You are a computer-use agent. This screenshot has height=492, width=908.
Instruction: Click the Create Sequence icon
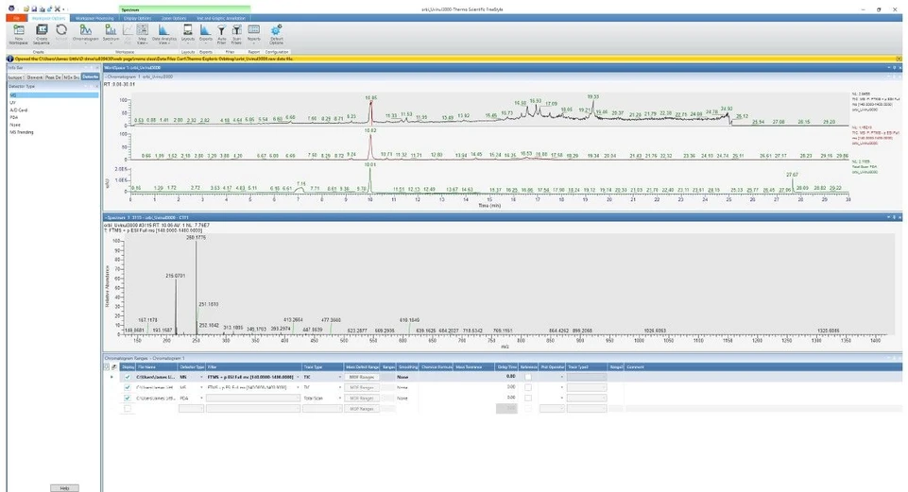pos(41,31)
